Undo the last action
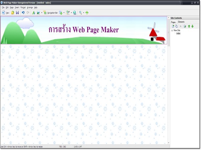This screenshot has height=150, width=201. [x=23, y=13]
